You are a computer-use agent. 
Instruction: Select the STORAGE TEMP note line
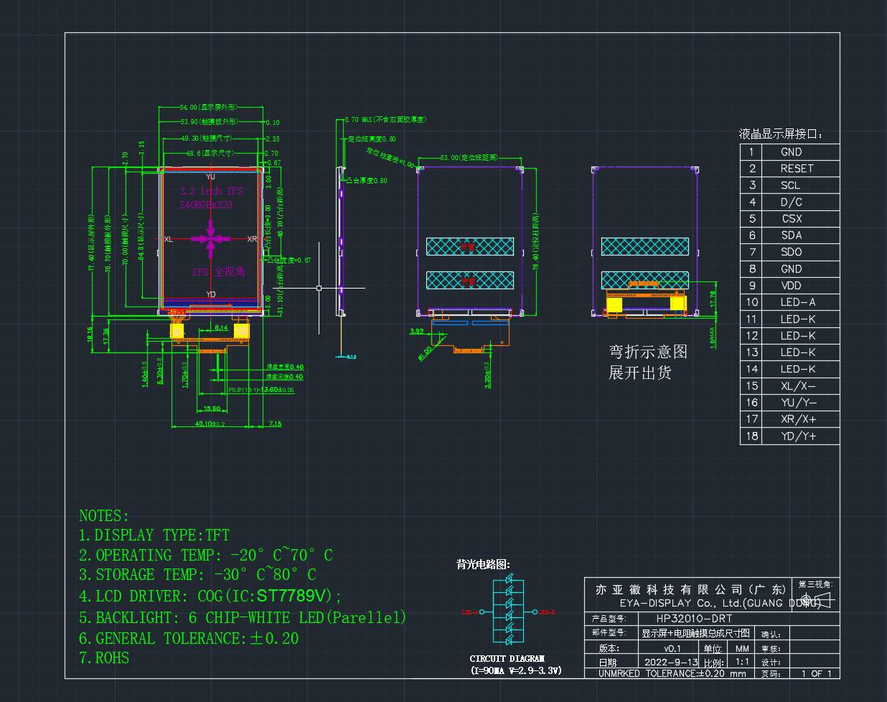(197, 574)
